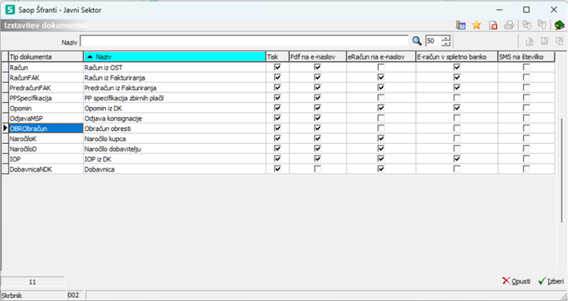
Task: Click the second grayed copy-documents icon beside the help book
Action: 542,25
